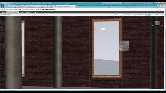Open the second Рекомендуемые узлы favorites link

(30, 9)
